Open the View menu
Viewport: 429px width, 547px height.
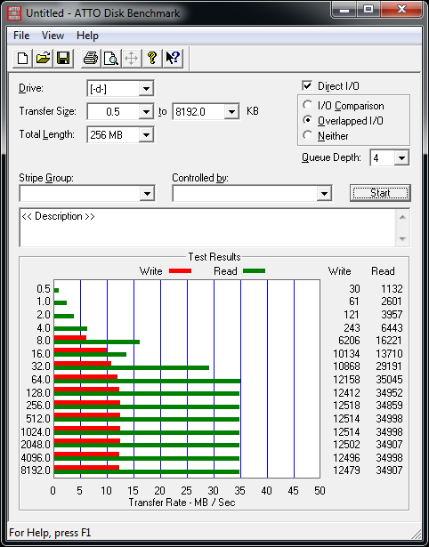coord(53,36)
